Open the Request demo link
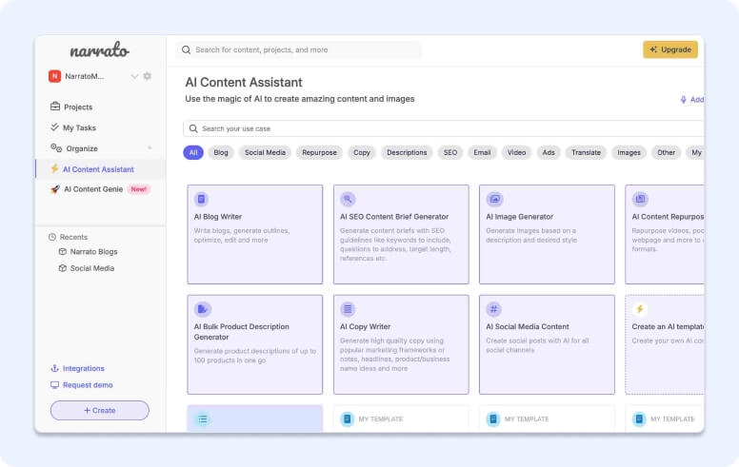Screen dimensions: 739x467 pos(88,384)
